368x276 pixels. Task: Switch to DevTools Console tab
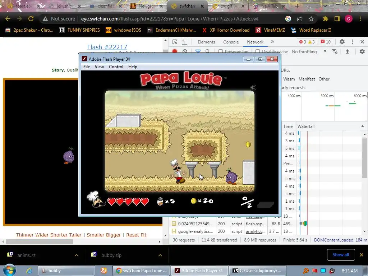pos(231,42)
